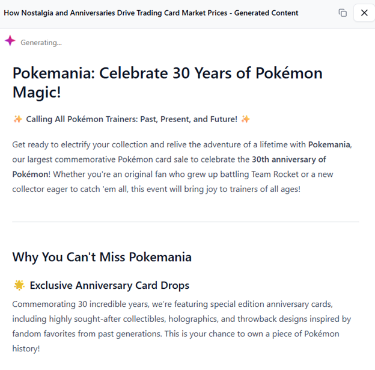Click the Generating... status label

(x=41, y=42)
